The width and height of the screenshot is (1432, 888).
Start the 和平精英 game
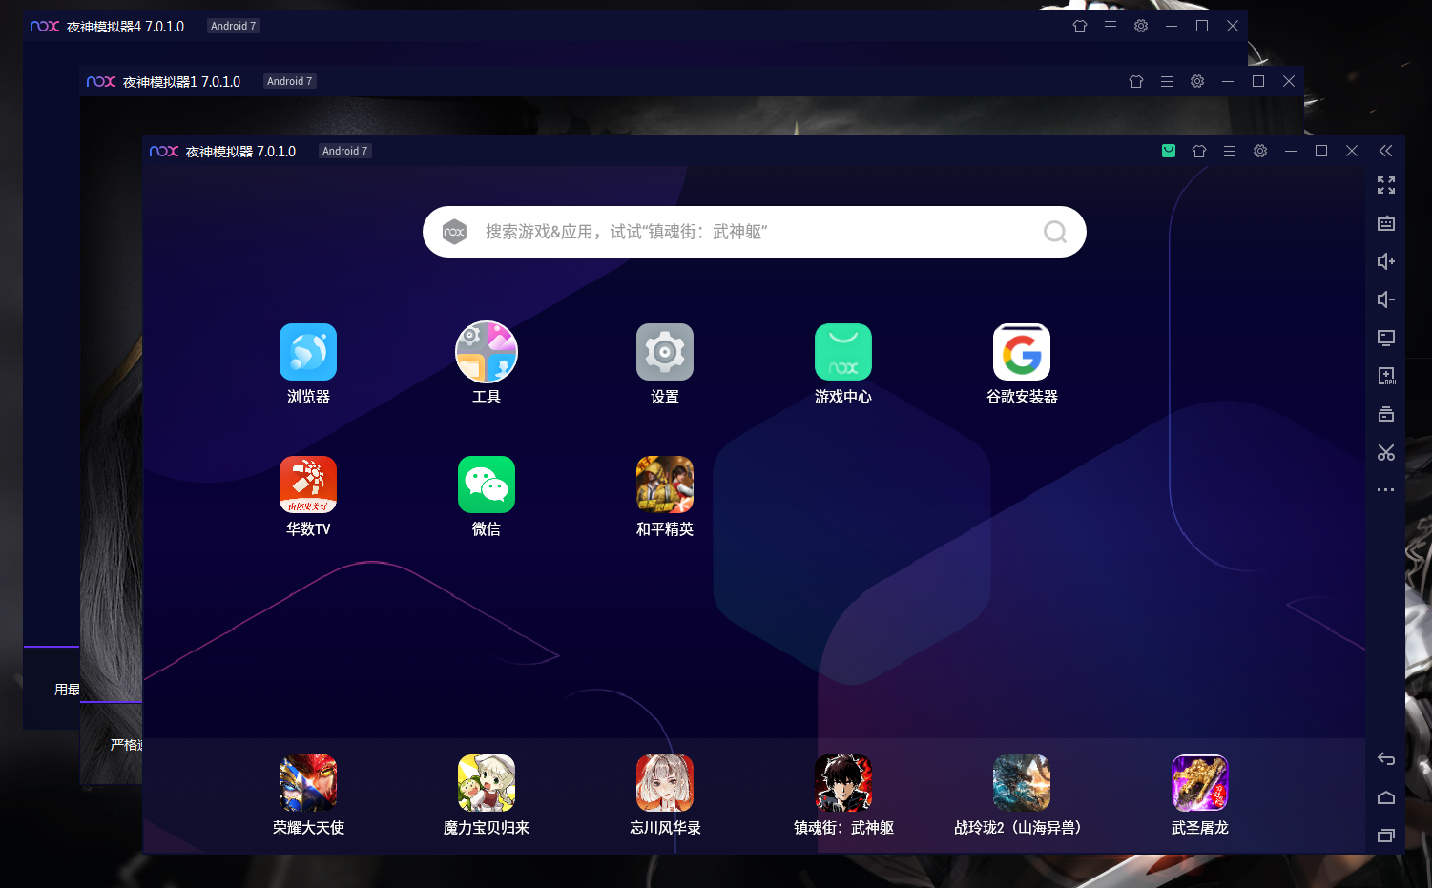coord(665,485)
